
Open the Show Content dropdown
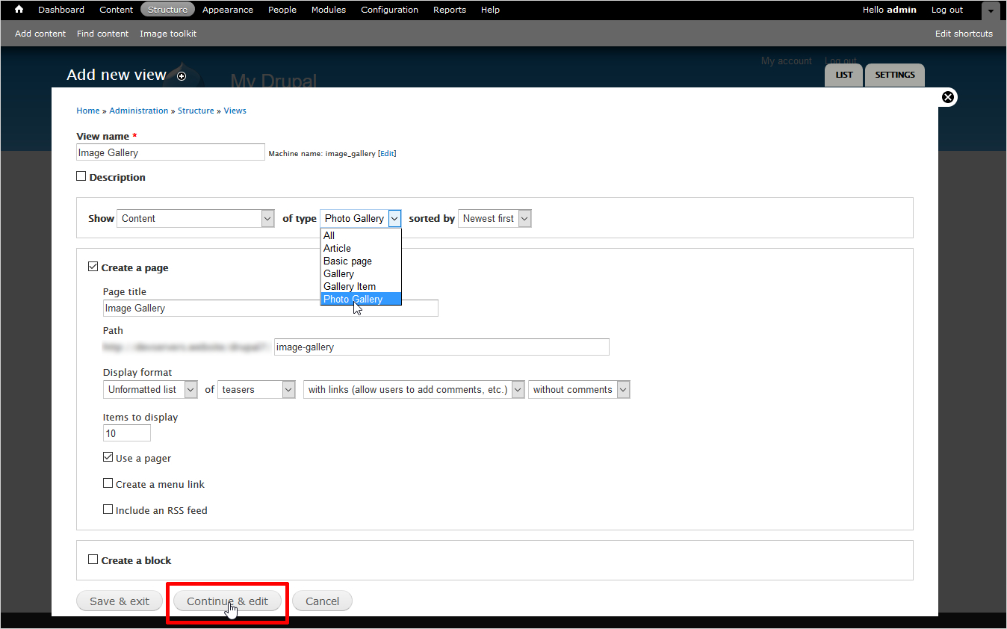pos(196,218)
